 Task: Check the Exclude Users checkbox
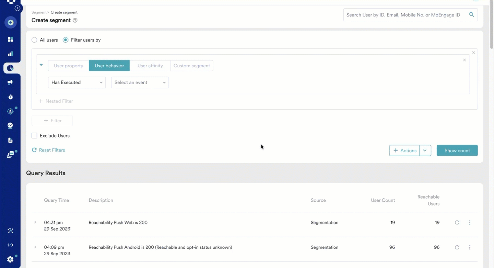34,136
